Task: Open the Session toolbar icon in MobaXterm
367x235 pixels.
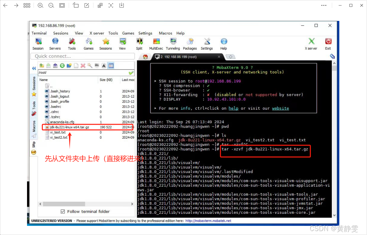Action: pyautogui.click(x=38, y=44)
